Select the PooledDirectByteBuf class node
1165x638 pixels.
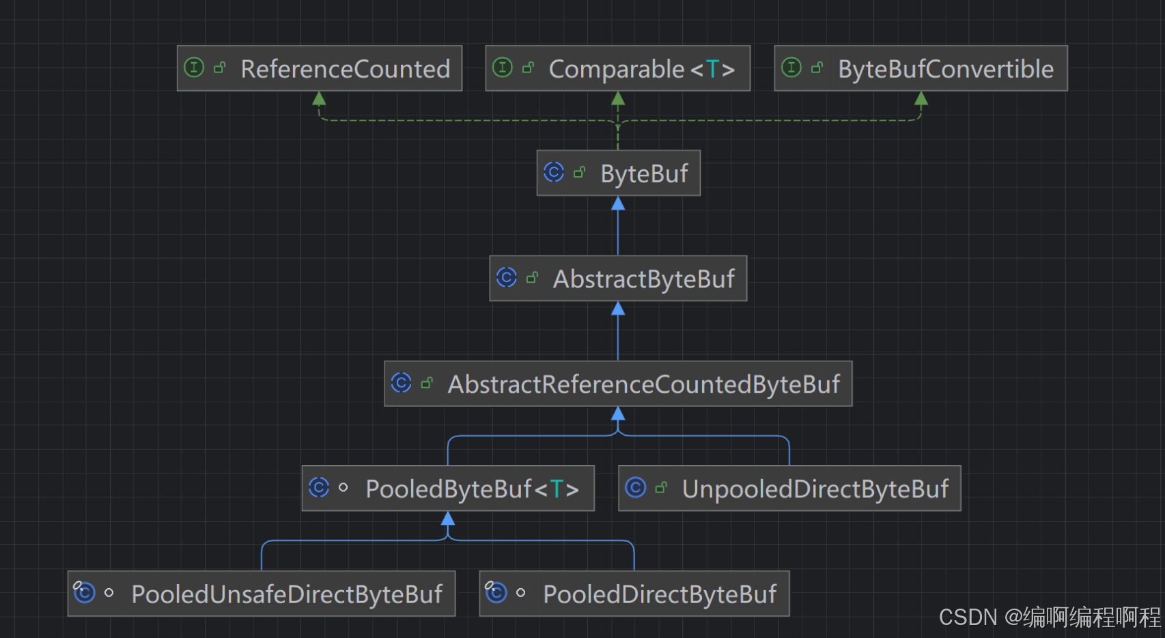[634, 594]
